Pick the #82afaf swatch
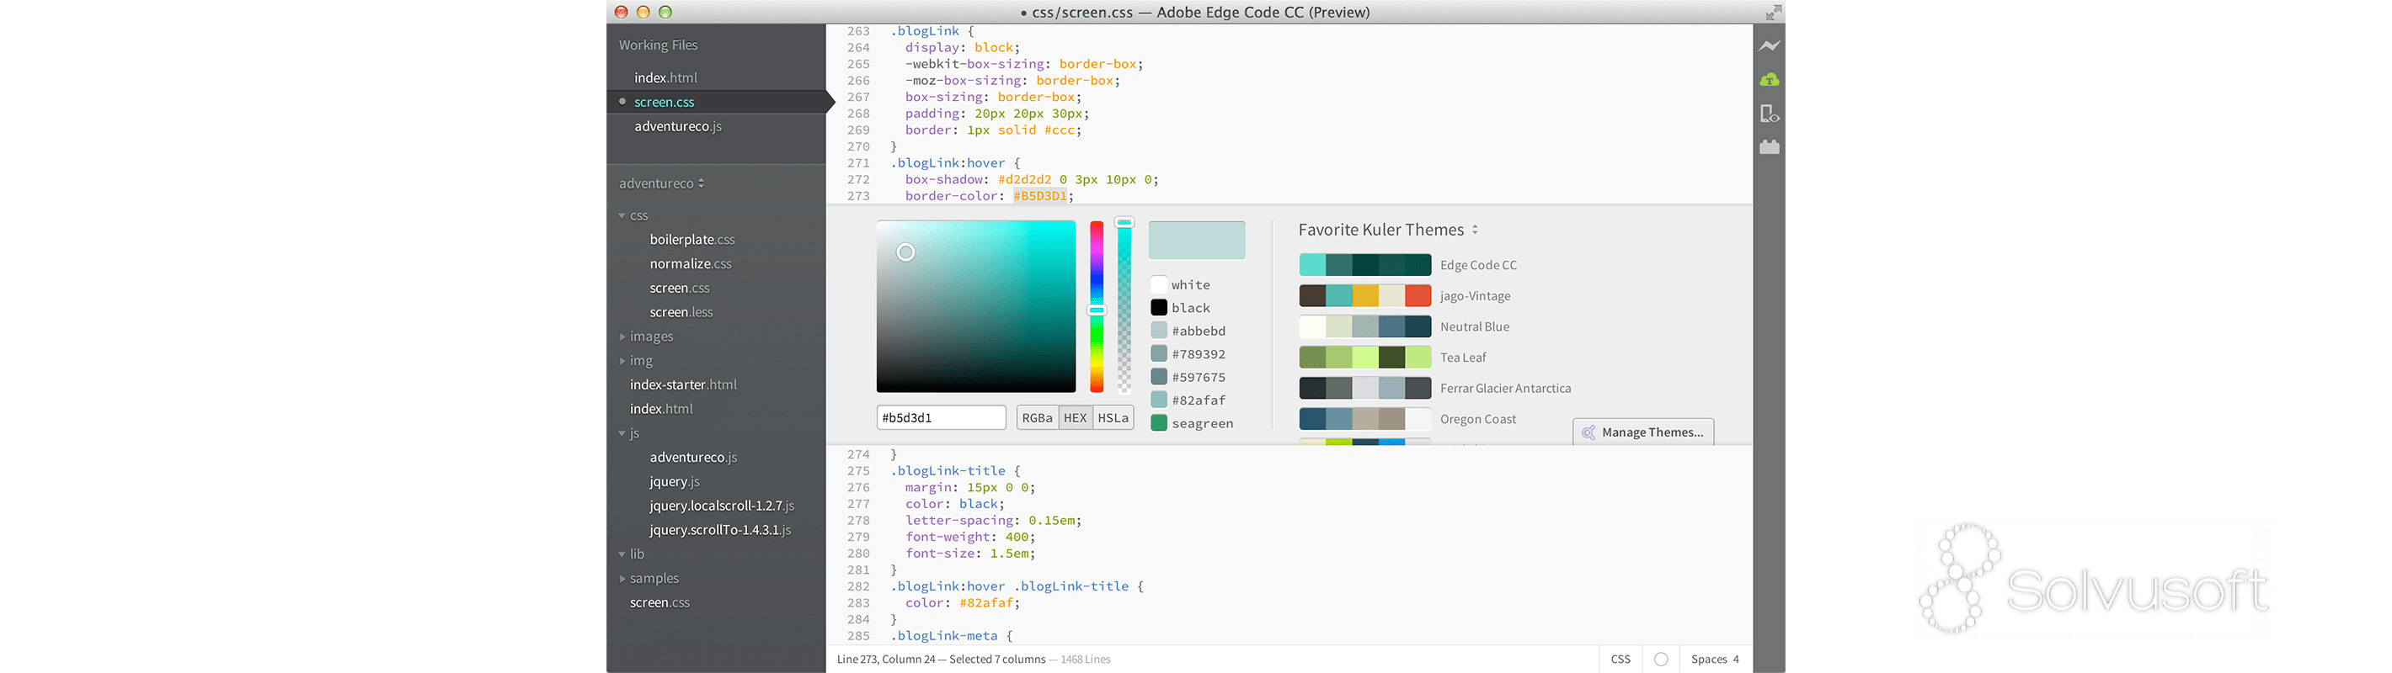This screenshot has width=2392, height=673. point(1159,400)
